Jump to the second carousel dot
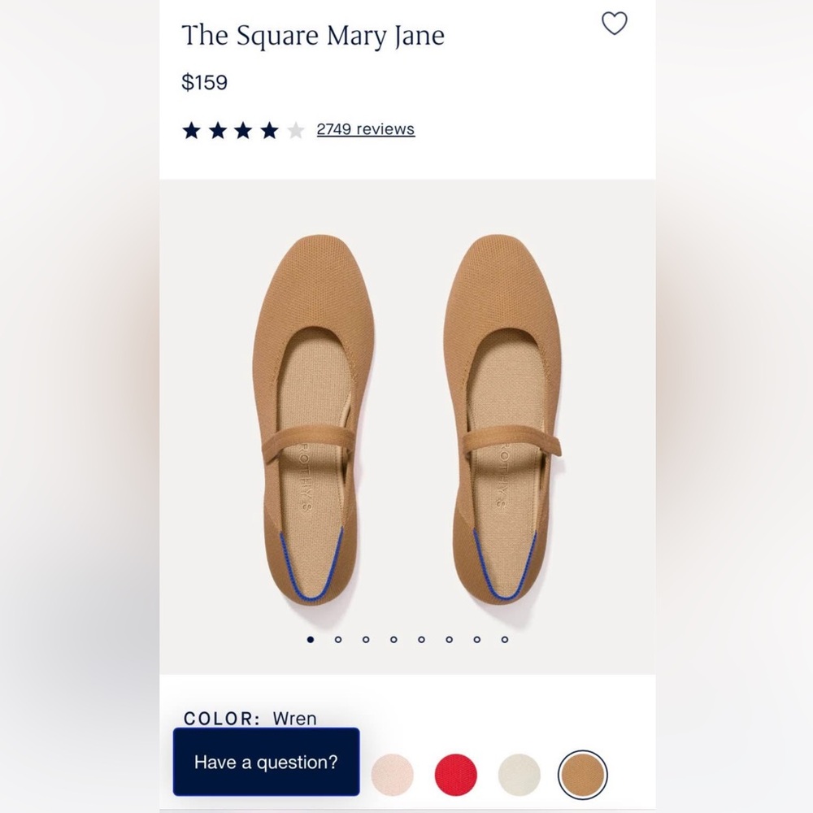The width and height of the screenshot is (813, 813). pos(337,640)
